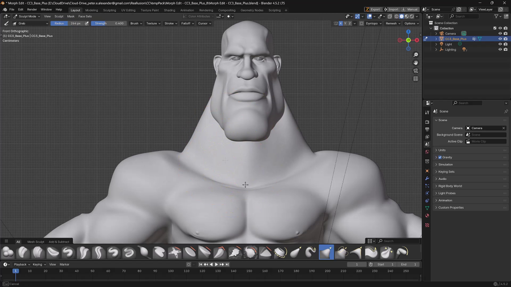Click the zoom magnifier viewport gizmo
The image size is (511, 287).
(x=416, y=54)
